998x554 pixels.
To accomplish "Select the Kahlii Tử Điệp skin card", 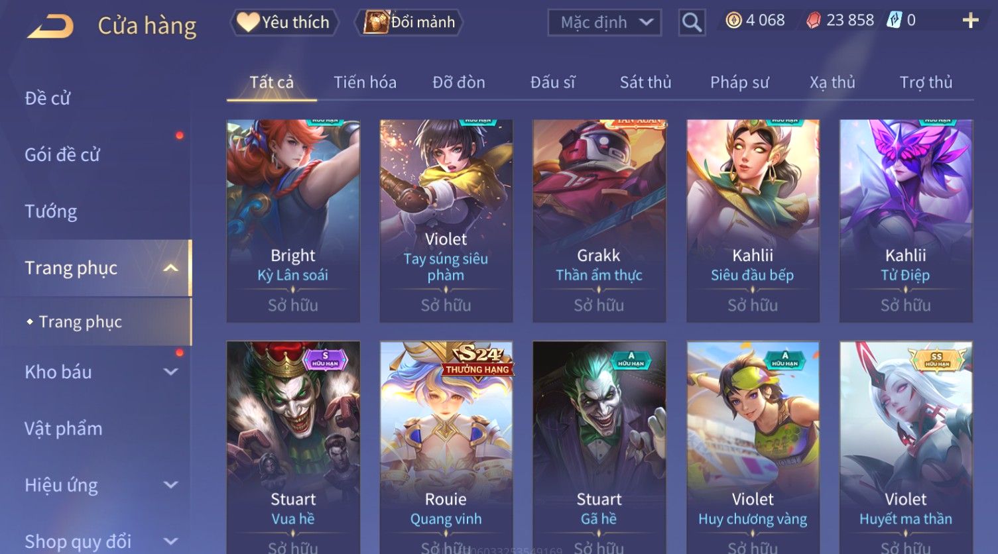I will pyautogui.click(x=906, y=221).
